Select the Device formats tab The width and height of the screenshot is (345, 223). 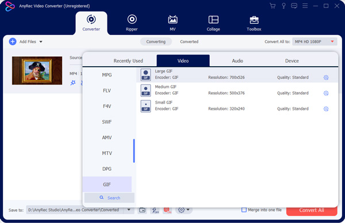pyautogui.click(x=292, y=61)
